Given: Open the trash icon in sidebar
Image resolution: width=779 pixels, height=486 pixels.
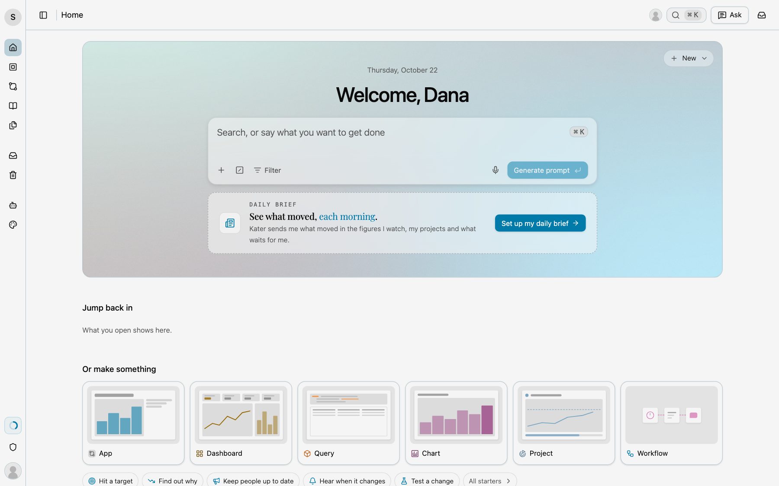Looking at the screenshot, I should pos(13,175).
